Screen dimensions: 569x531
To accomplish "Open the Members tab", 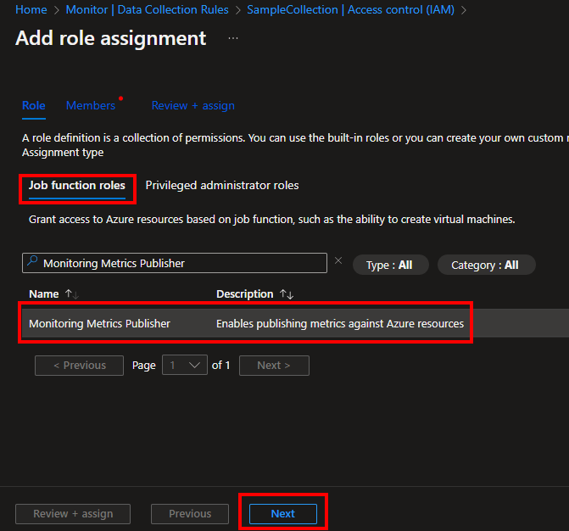I will pos(90,105).
